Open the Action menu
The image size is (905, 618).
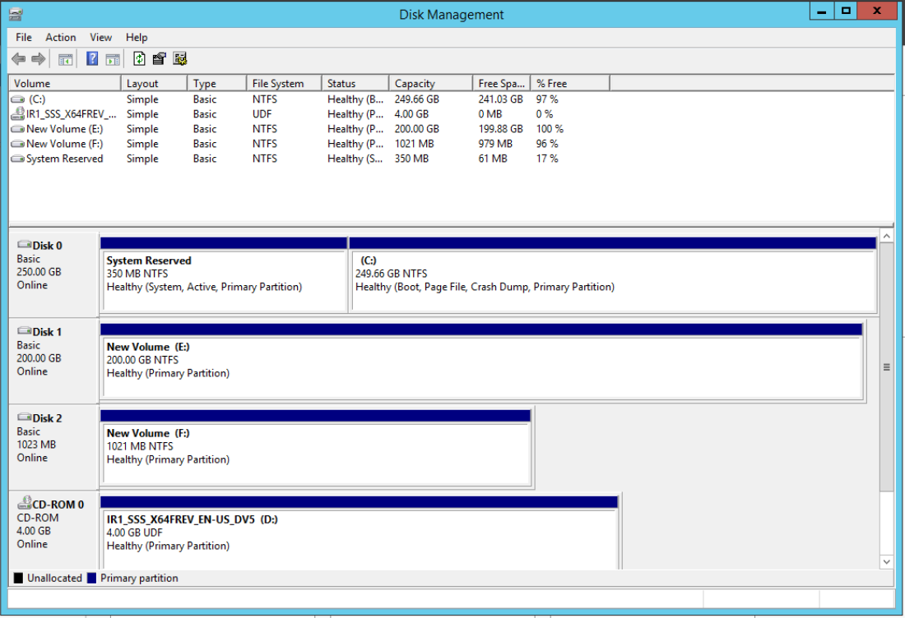point(61,37)
